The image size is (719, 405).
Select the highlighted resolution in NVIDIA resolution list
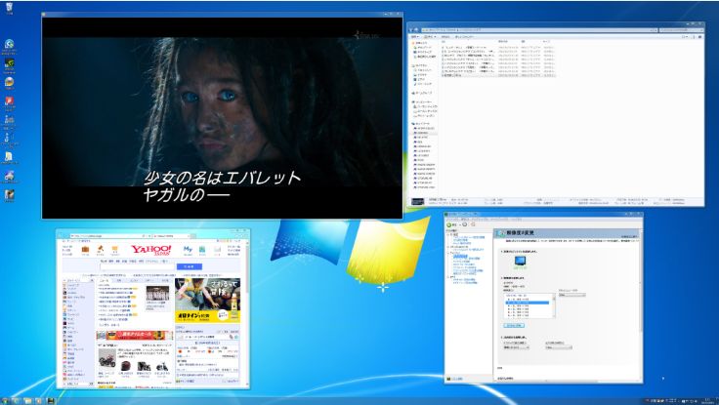click(x=528, y=303)
